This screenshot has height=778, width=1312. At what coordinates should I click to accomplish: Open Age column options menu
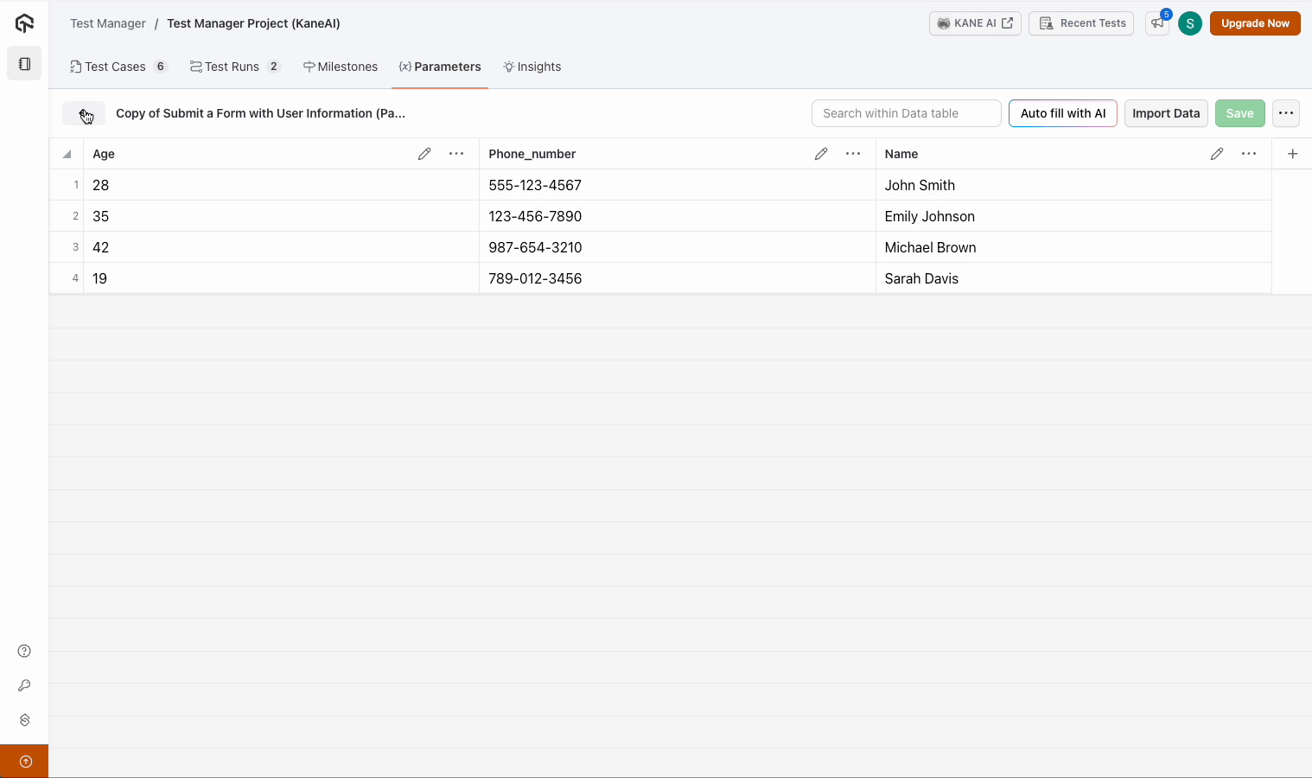coord(456,154)
